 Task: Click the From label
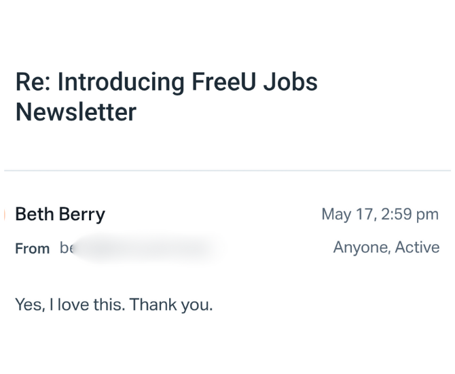(32, 249)
